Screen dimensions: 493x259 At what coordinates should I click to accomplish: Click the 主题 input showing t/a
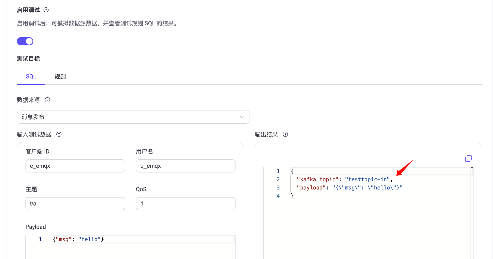pos(75,204)
